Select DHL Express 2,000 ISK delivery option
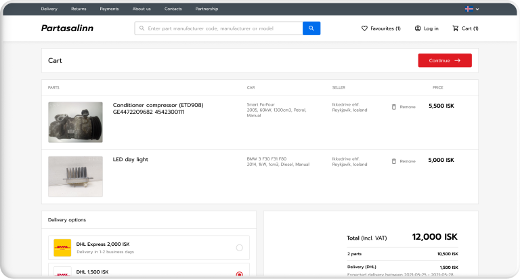The width and height of the screenshot is (520, 279). click(239, 248)
